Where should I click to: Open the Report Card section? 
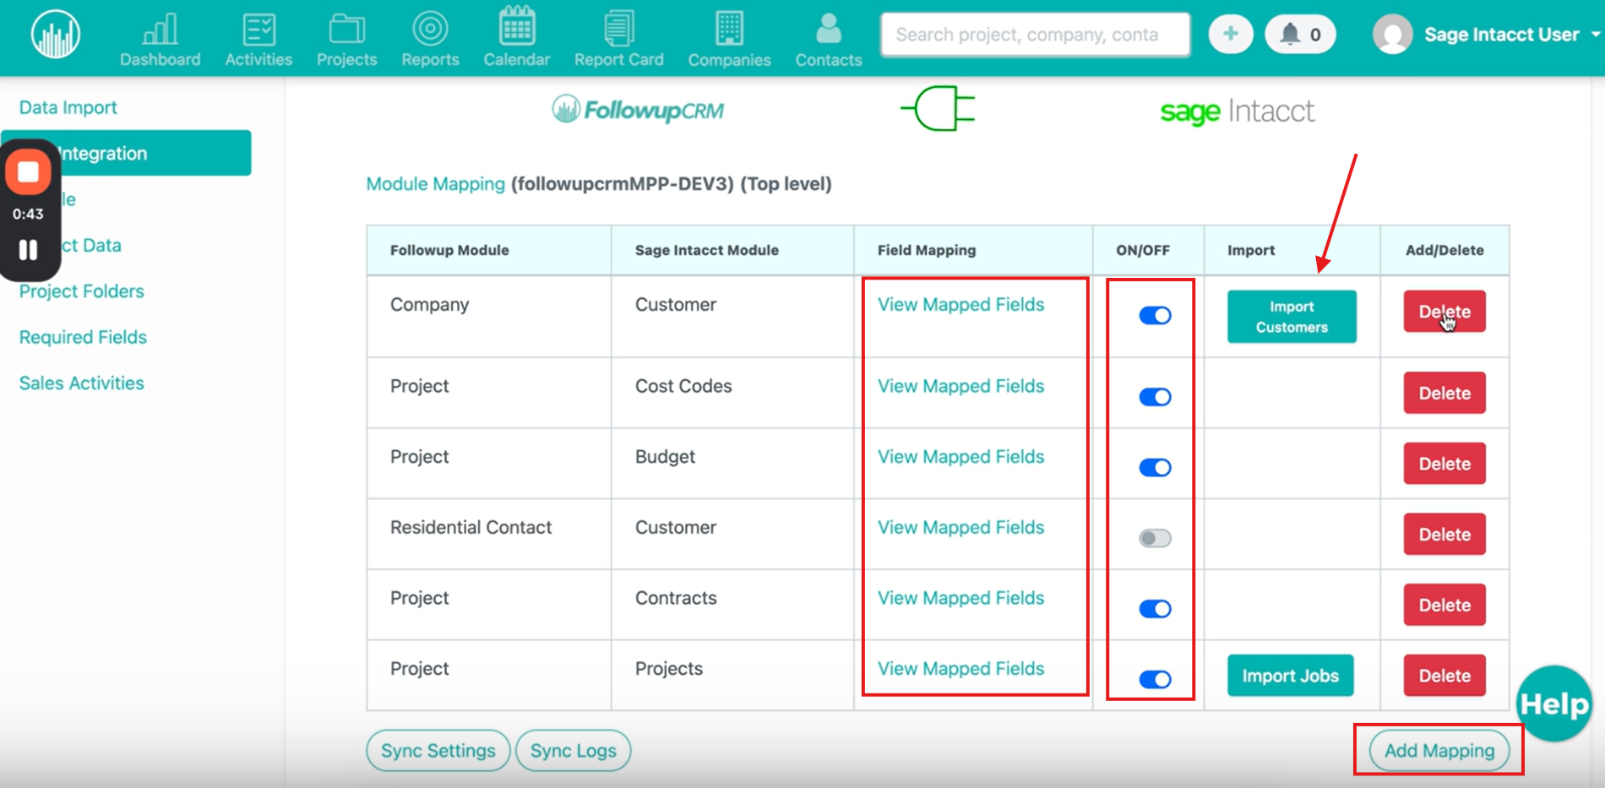[618, 40]
